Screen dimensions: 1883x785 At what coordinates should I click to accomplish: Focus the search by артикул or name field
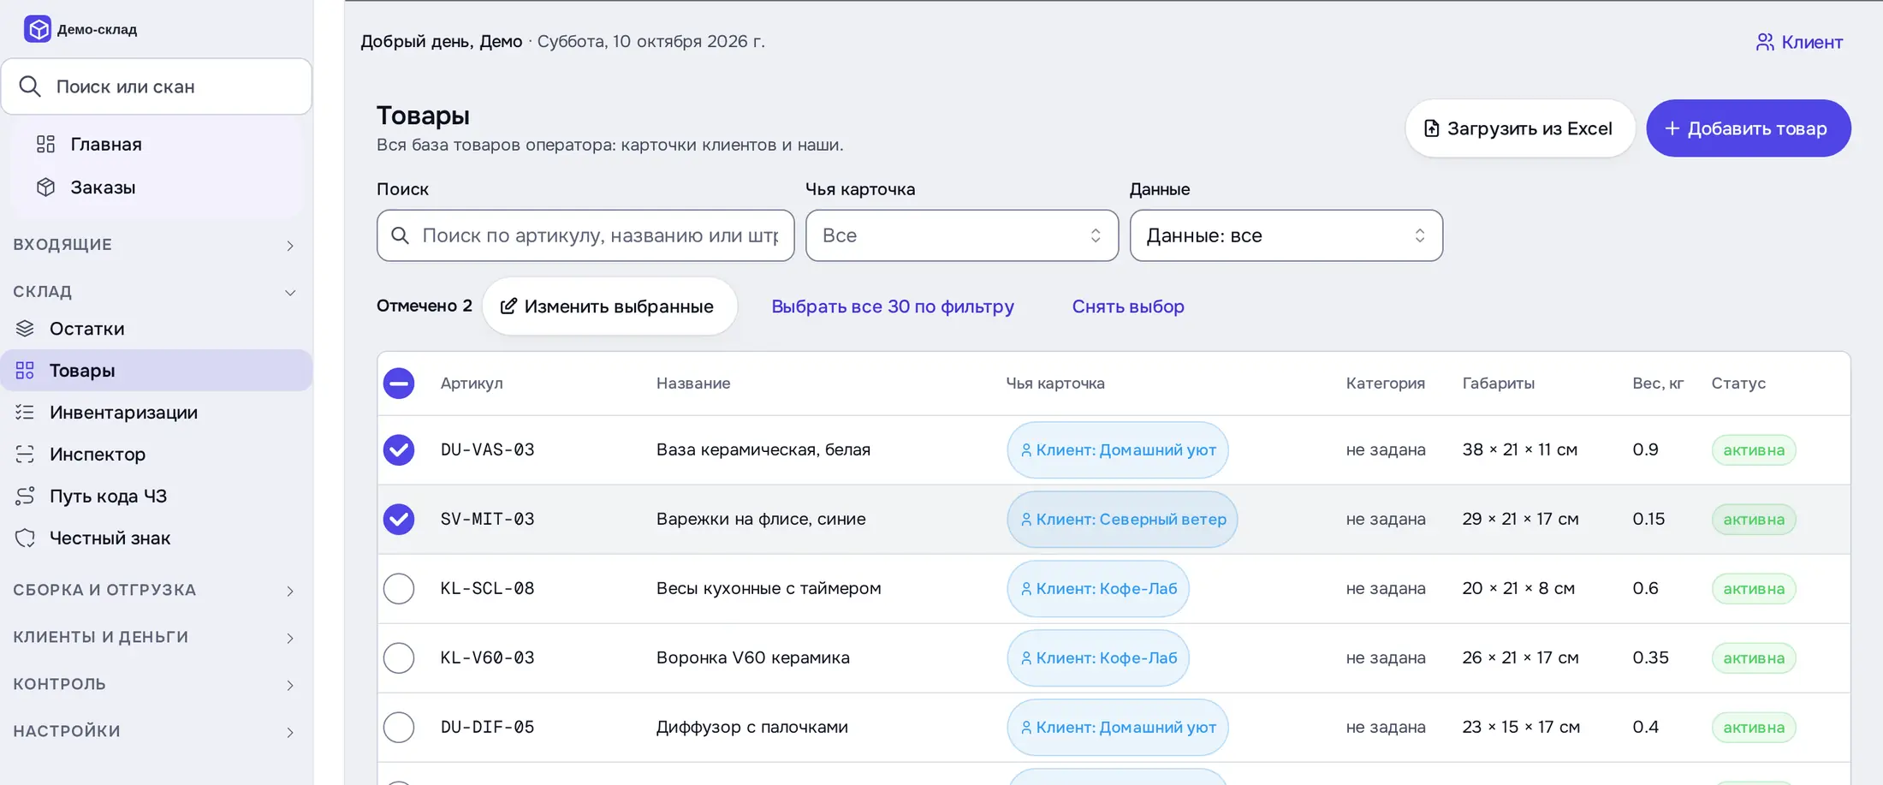585,235
